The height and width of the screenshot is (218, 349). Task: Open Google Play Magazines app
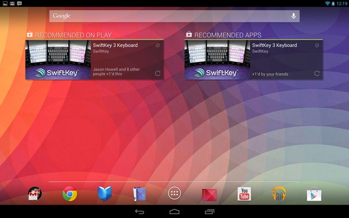[x=140, y=194]
